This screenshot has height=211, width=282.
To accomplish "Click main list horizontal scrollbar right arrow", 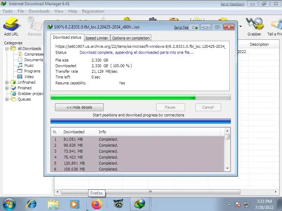I will 276,192.
